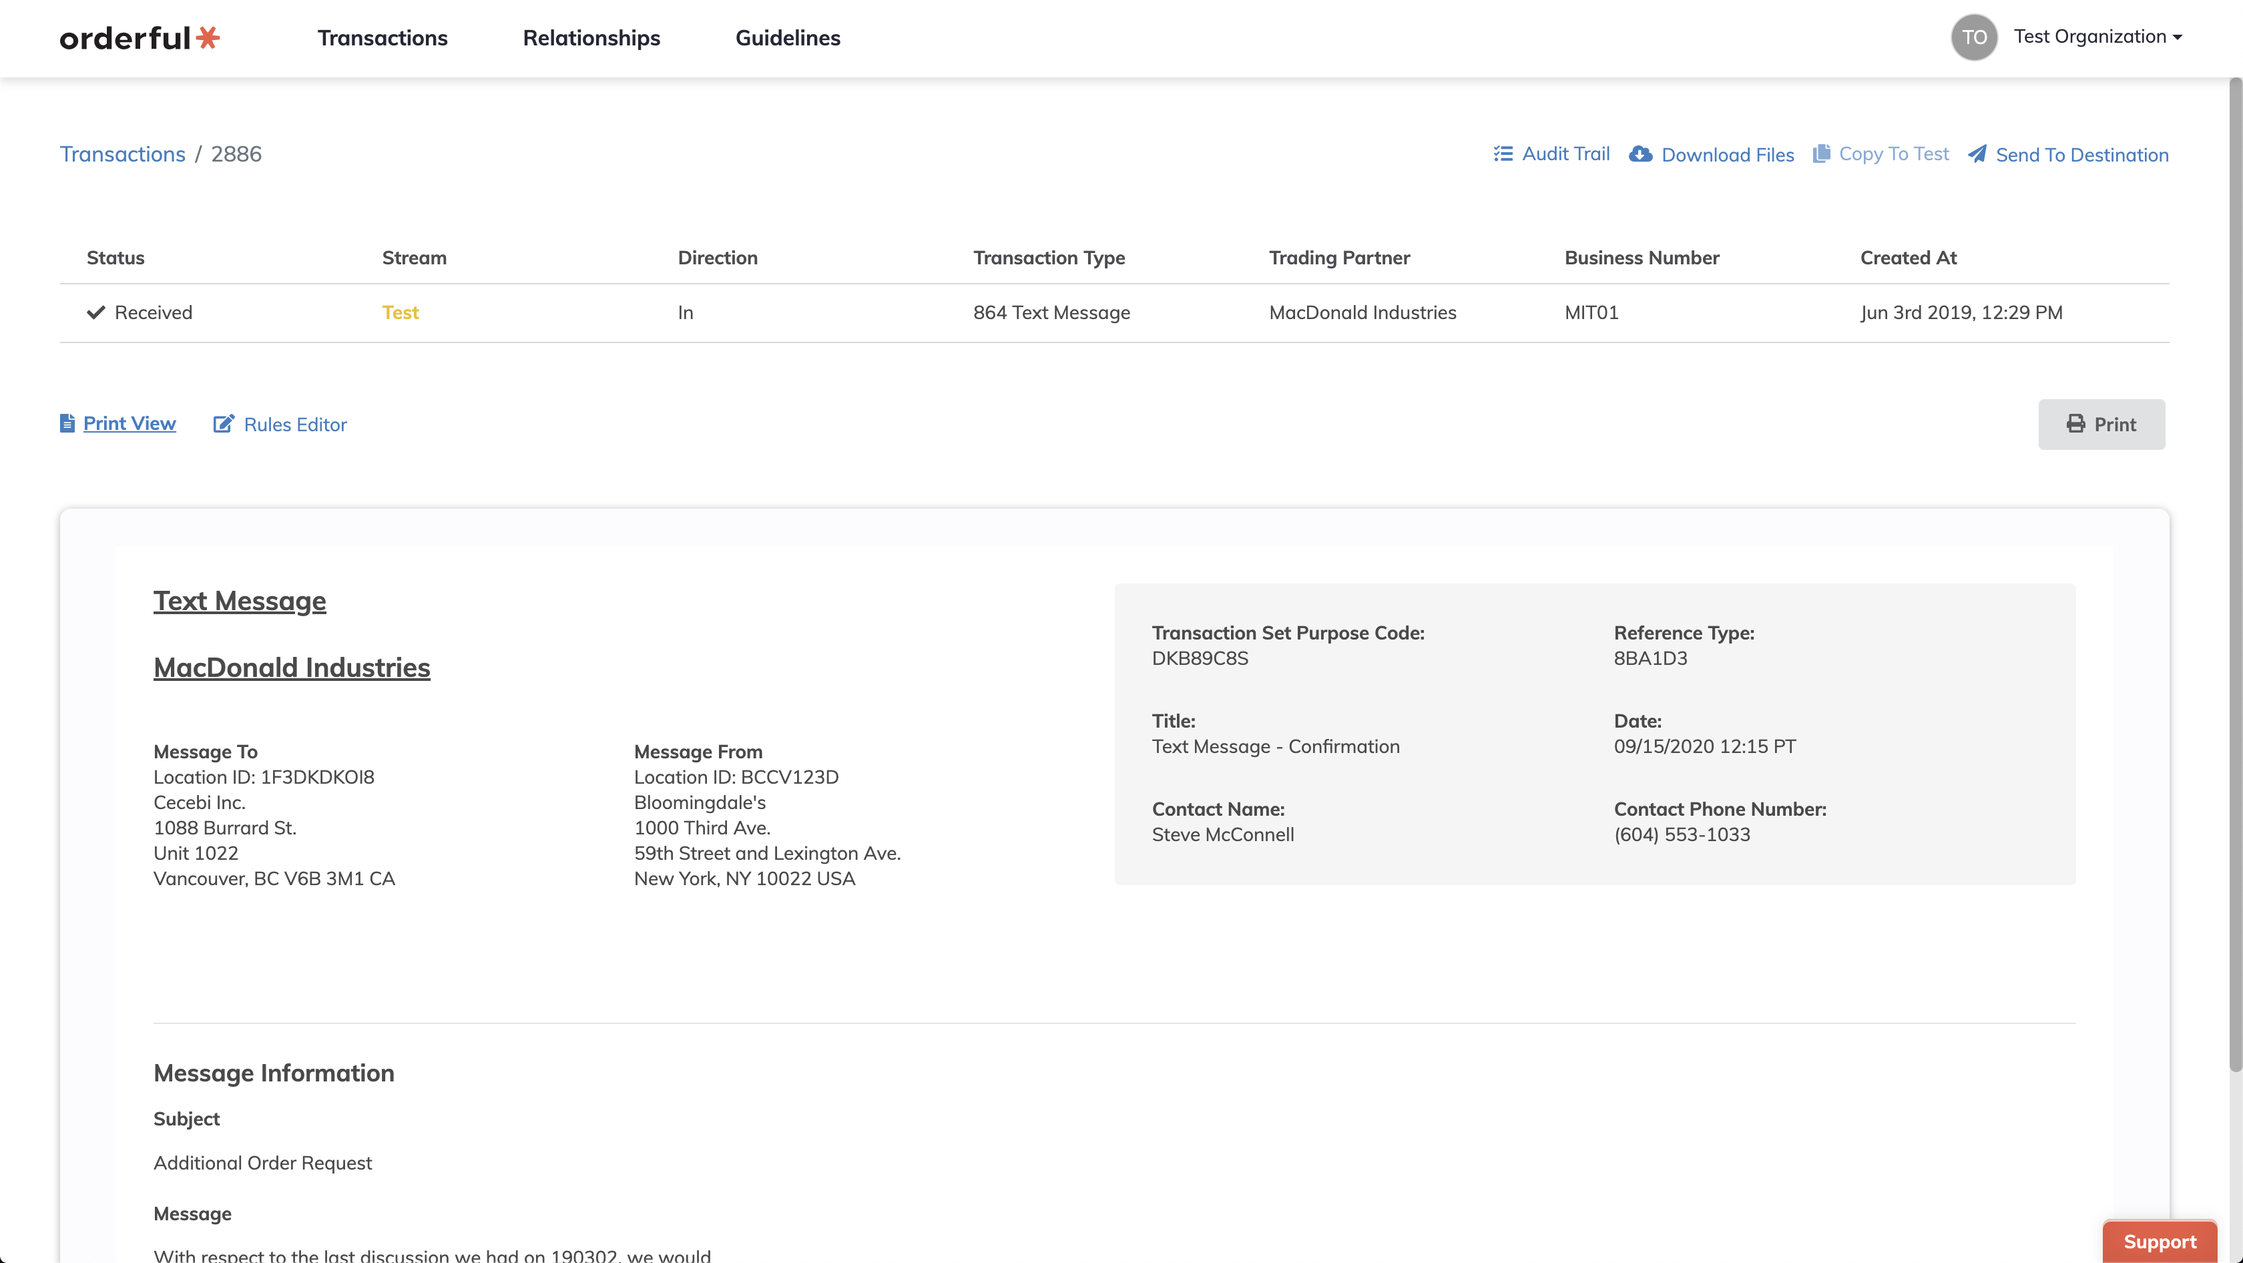Viewport: 2243px width, 1263px height.
Task: Click the Message Information heading
Action: [x=274, y=1073]
